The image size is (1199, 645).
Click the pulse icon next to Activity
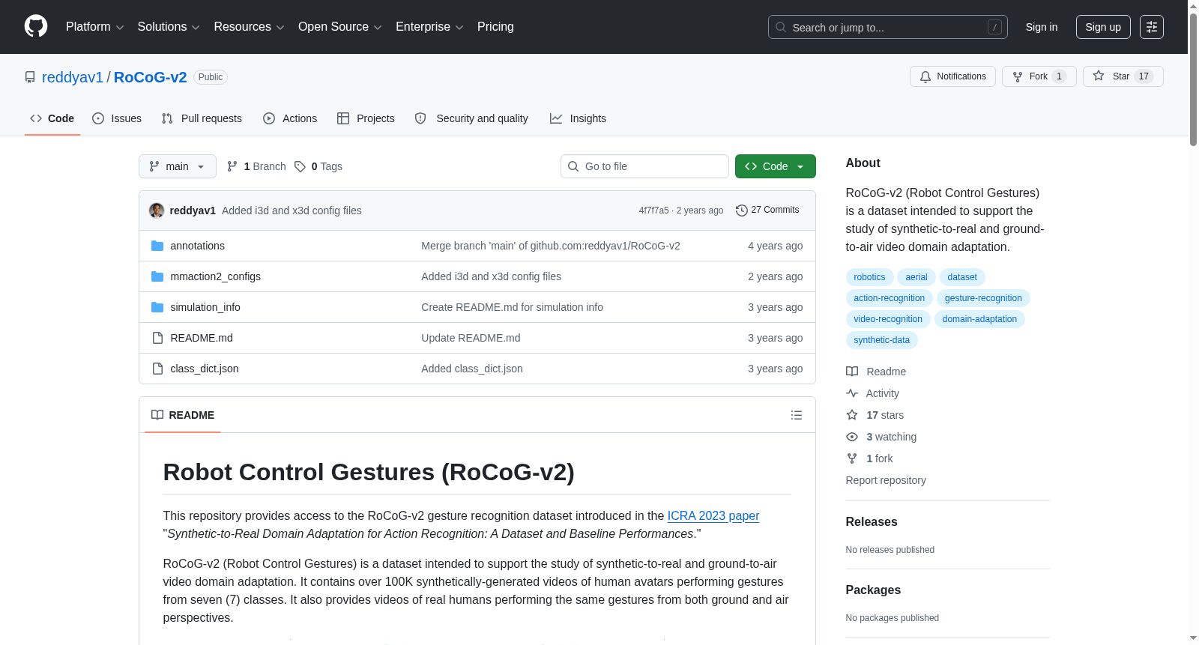pyautogui.click(x=852, y=393)
